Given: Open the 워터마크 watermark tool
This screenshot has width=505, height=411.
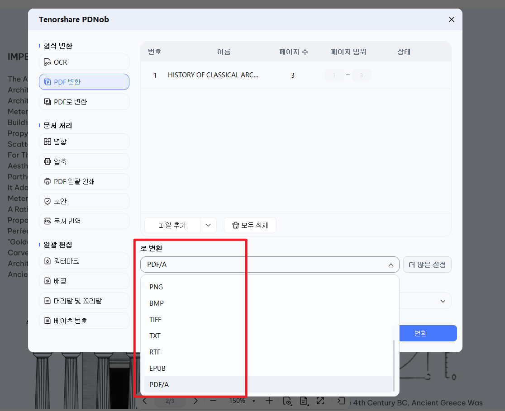Looking at the screenshot, I should (x=84, y=261).
